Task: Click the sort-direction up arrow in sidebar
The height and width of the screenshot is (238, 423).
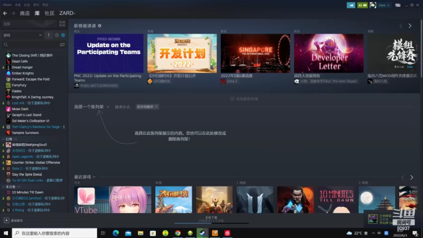Action: pyautogui.click(x=49, y=35)
